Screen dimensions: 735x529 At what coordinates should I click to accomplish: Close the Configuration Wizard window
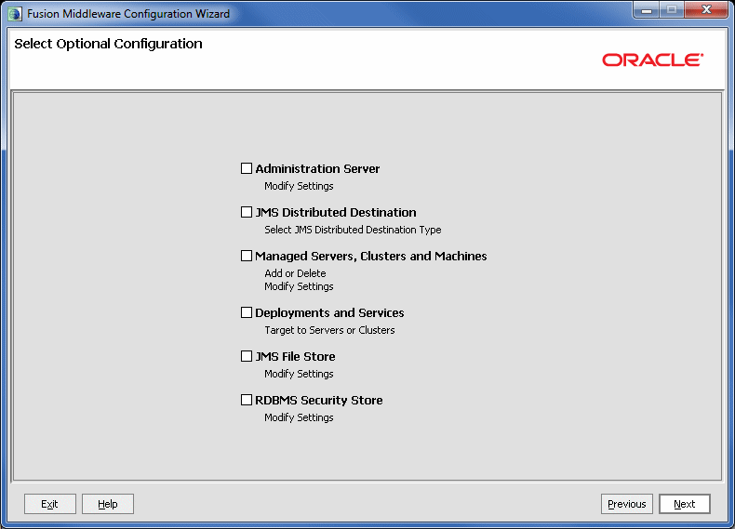tap(706, 10)
